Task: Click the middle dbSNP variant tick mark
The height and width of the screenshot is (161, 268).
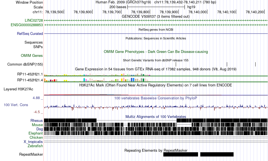Action: (x=227, y=64)
